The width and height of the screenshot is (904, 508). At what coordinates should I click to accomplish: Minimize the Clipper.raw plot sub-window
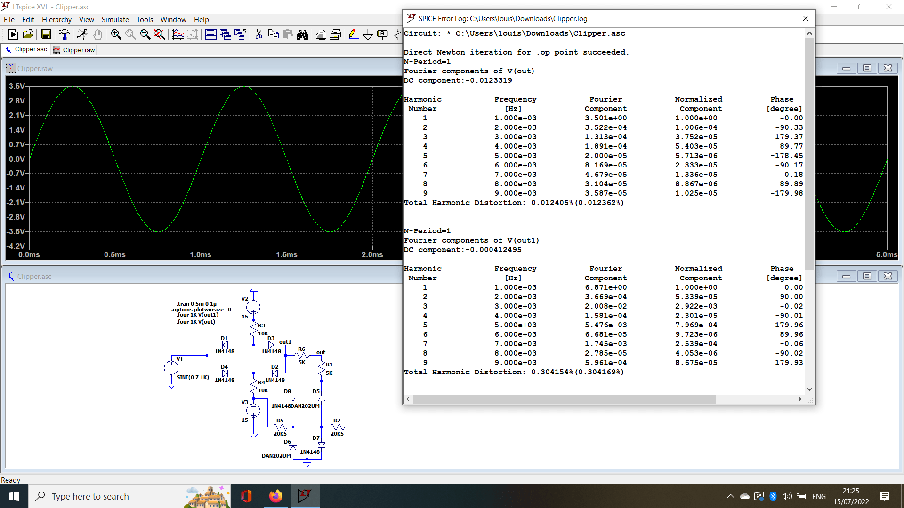pyautogui.click(x=846, y=68)
